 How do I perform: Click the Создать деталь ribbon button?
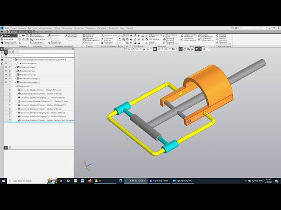coord(37,39)
